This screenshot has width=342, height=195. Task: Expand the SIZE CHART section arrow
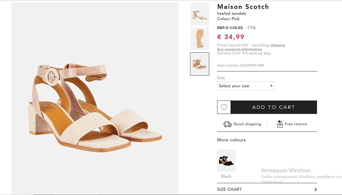pos(315,189)
